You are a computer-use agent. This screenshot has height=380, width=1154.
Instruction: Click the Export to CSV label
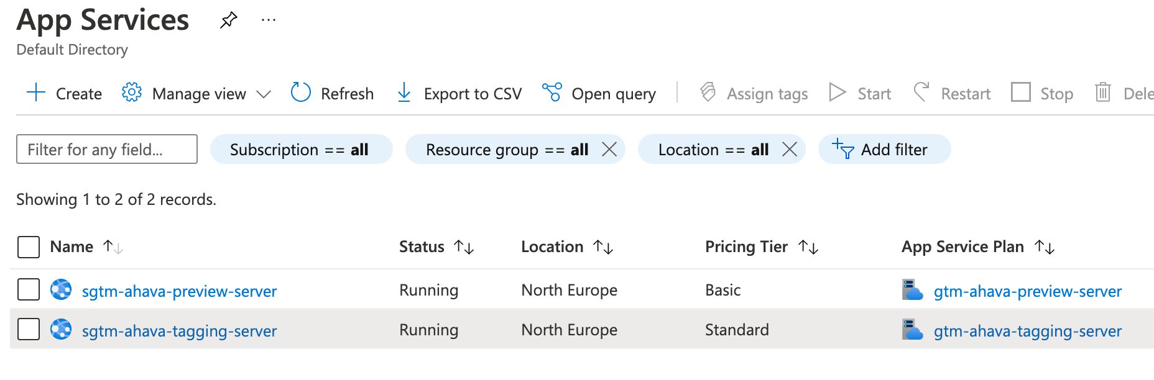473,94
